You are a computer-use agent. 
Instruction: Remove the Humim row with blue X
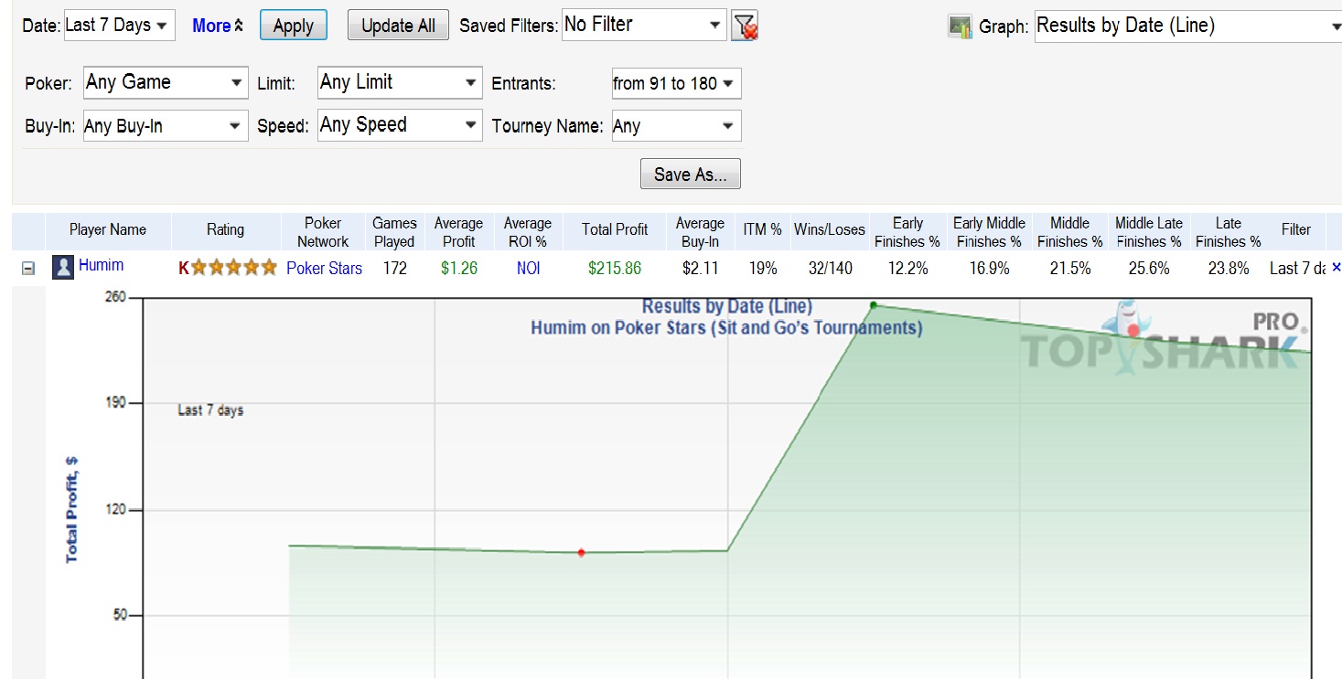coord(1336,267)
